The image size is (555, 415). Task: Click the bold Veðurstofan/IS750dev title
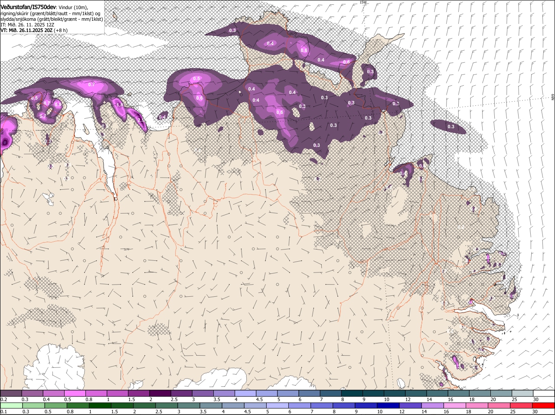(x=28, y=7)
